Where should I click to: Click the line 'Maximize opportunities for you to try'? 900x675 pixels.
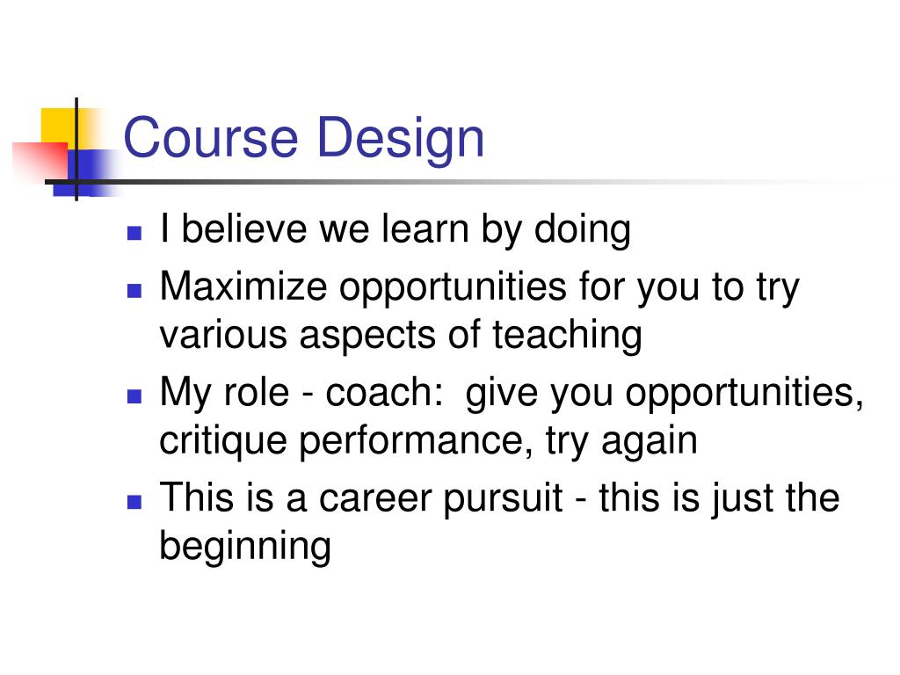(479, 287)
